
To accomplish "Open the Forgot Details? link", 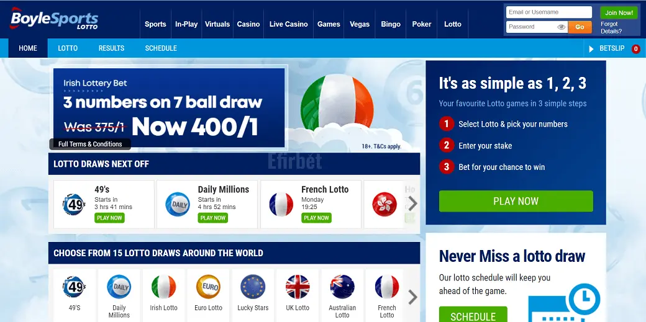I will click(x=611, y=27).
